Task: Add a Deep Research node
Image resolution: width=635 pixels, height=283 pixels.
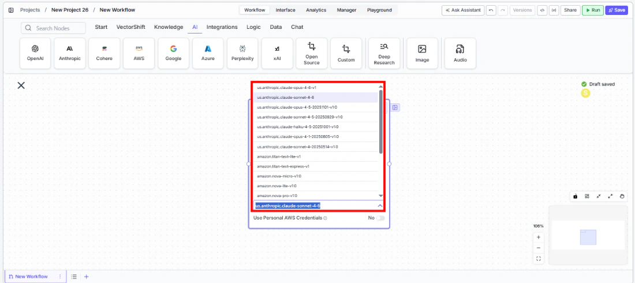Action: 384,54
